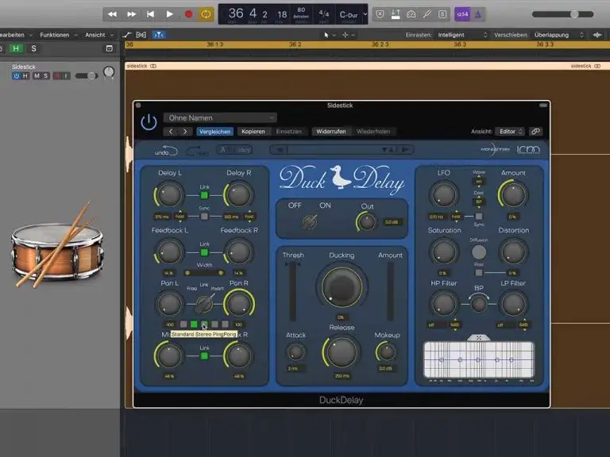The height and width of the screenshot is (457, 610).
Task: Click the fast-forward transport button
Action: (132, 14)
